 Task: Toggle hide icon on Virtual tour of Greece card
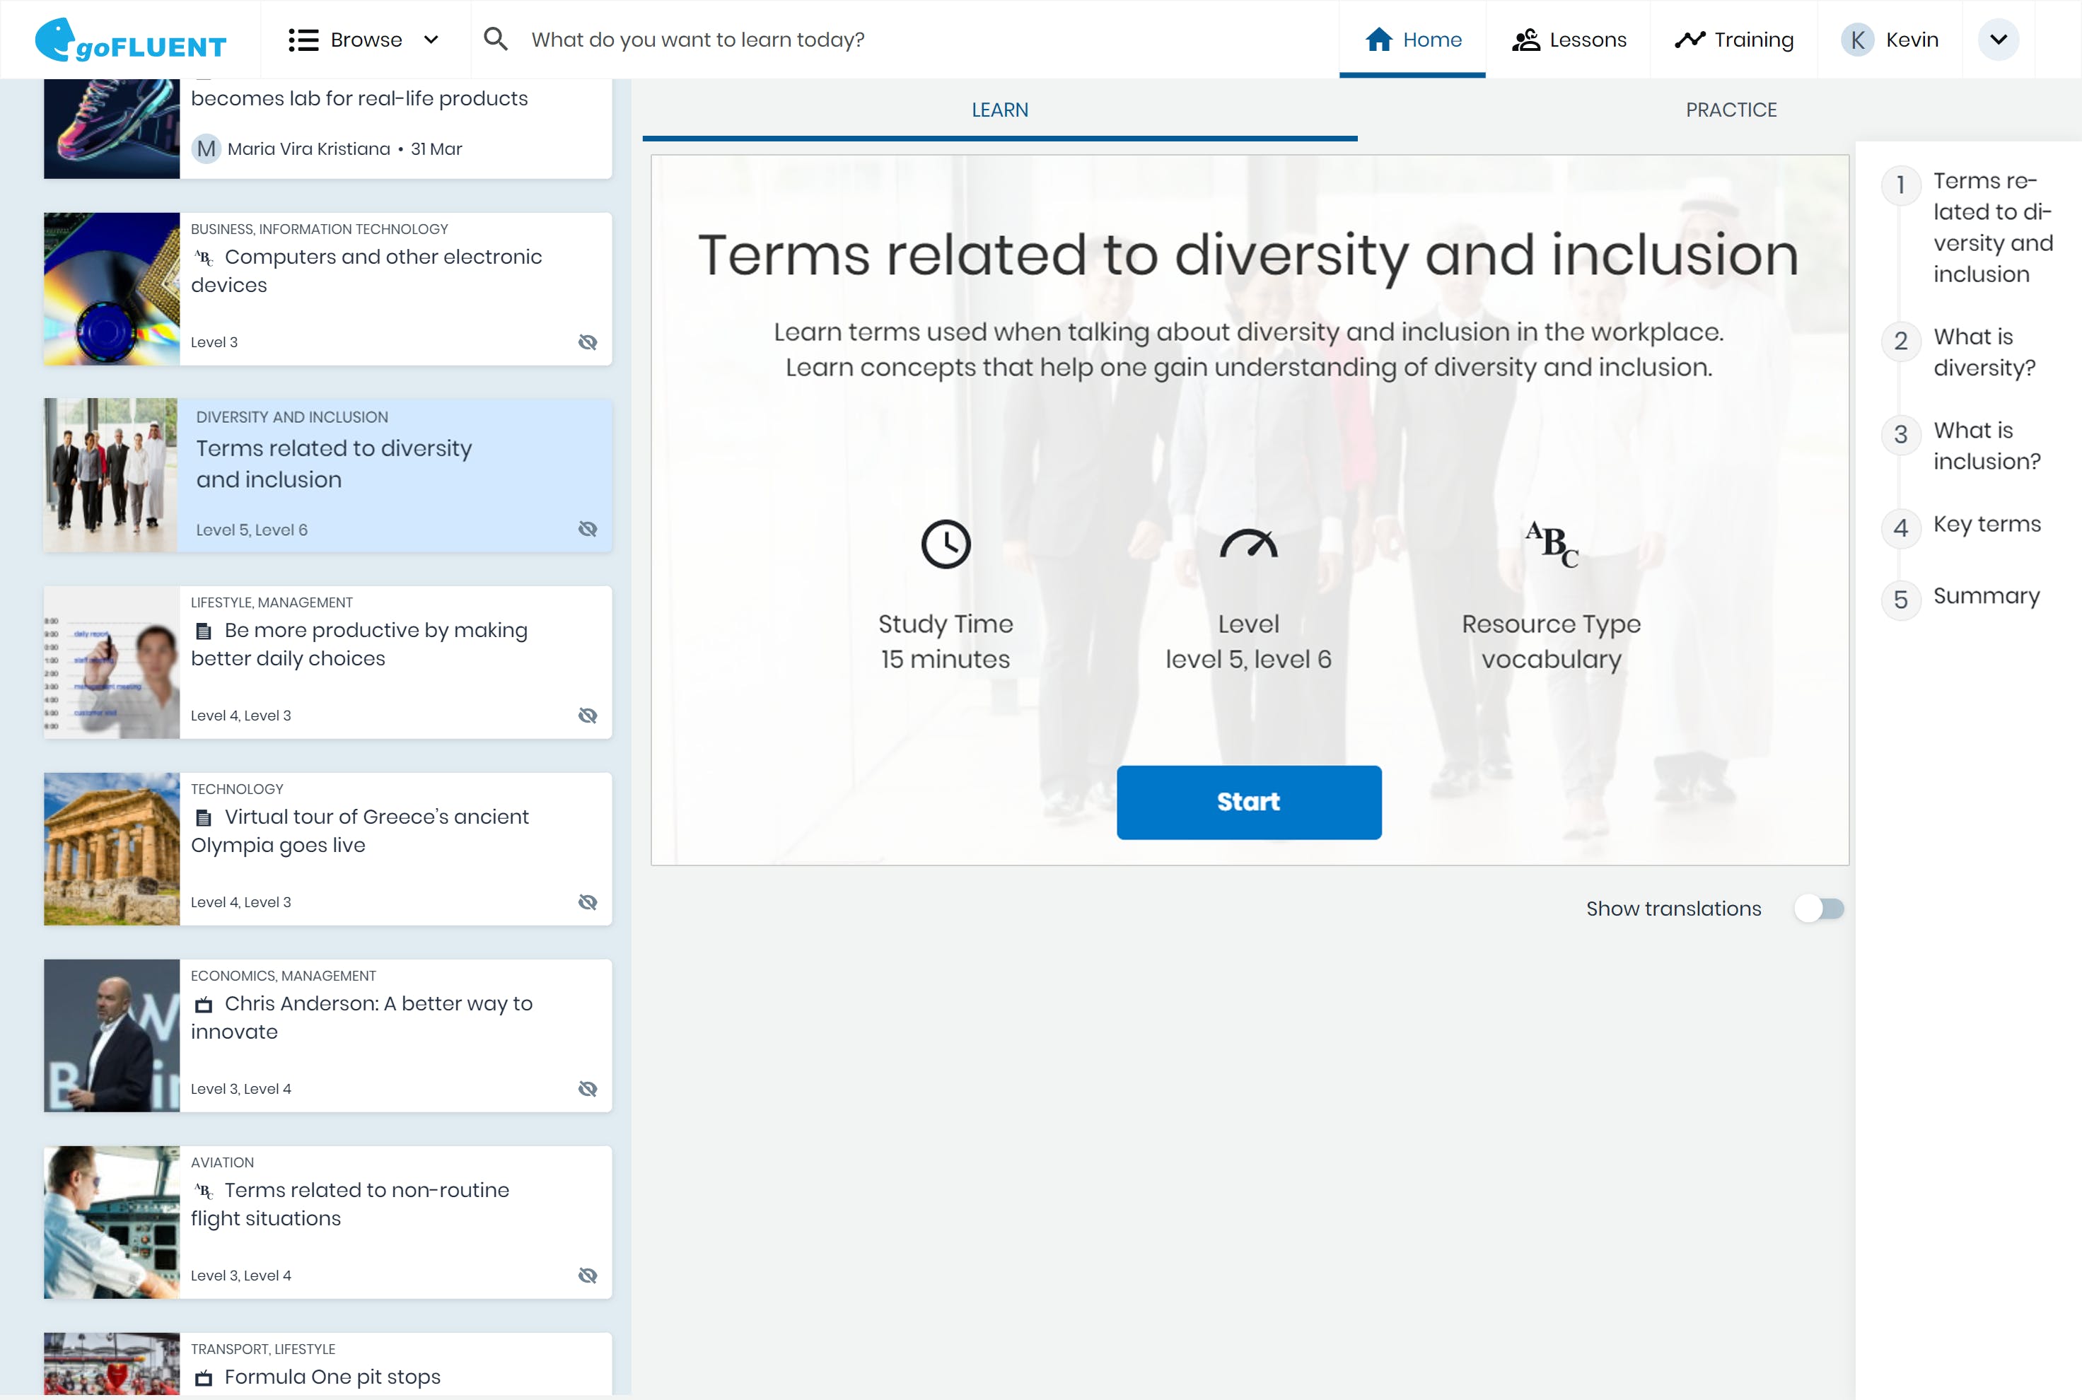pos(588,902)
